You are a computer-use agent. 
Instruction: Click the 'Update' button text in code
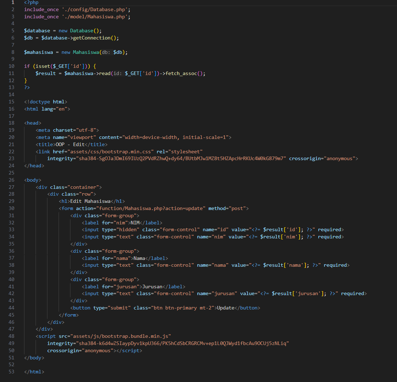[225, 308]
